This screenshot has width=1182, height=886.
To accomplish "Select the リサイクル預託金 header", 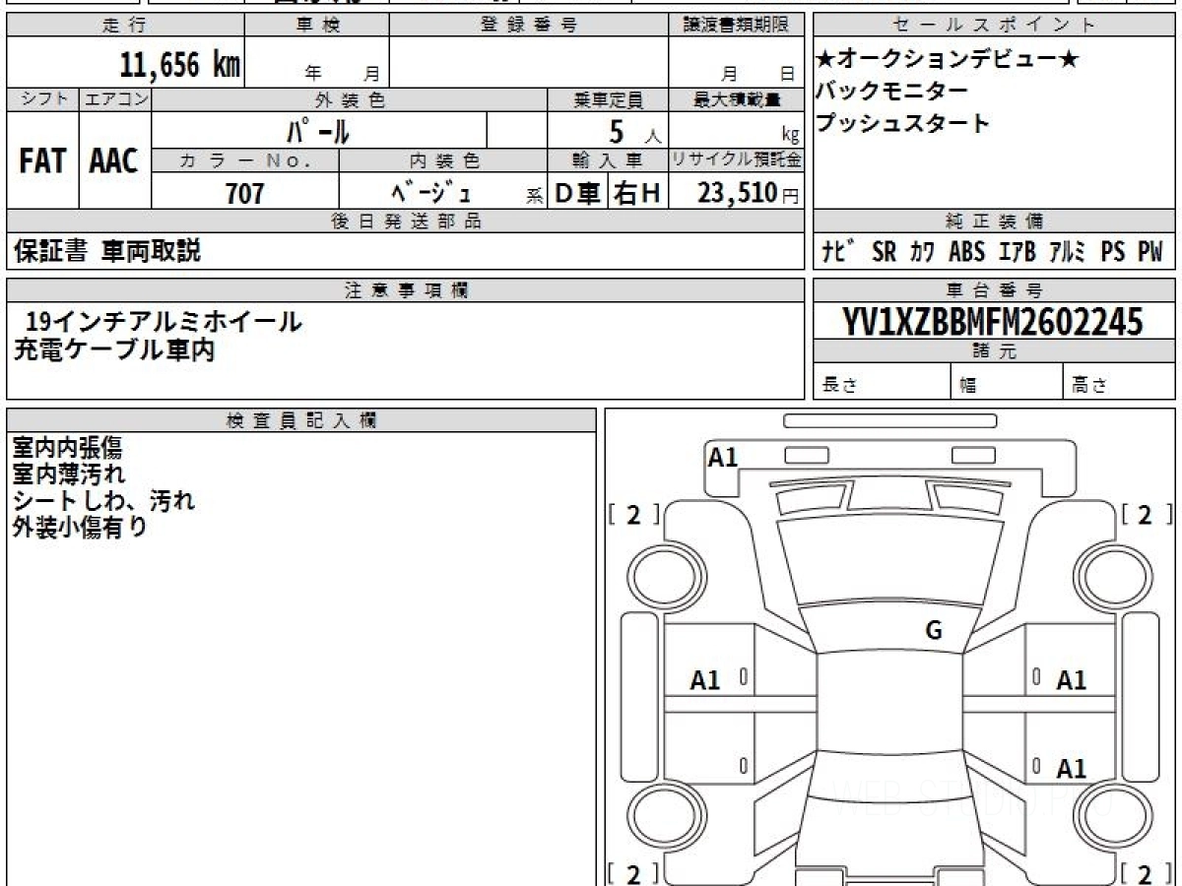I will 736,160.
